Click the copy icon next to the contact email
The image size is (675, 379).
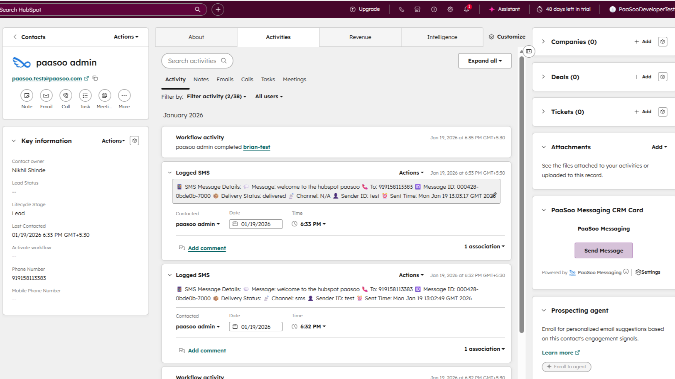click(x=95, y=78)
